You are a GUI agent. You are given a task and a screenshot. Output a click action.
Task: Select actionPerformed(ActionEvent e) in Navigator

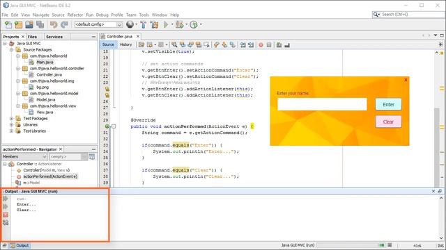[49, 176]
